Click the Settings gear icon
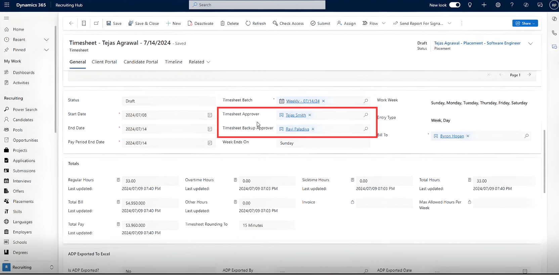Viewport: 559px width, 276px height. click(x=498, y=5)
